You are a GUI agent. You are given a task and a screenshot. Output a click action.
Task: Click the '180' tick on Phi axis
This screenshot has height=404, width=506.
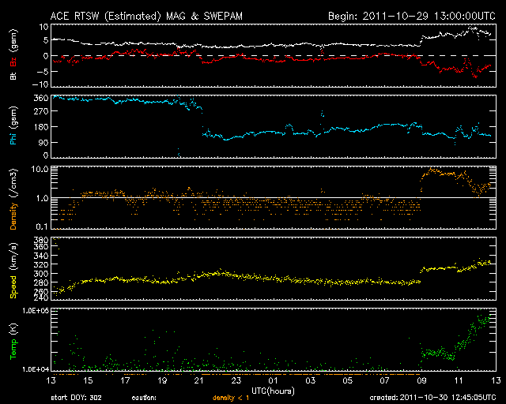[x=41, y=127]
